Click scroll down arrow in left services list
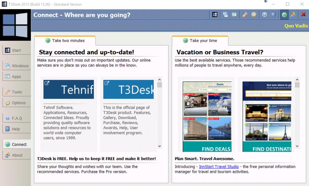The image size is (309, 186). point(160,146)
